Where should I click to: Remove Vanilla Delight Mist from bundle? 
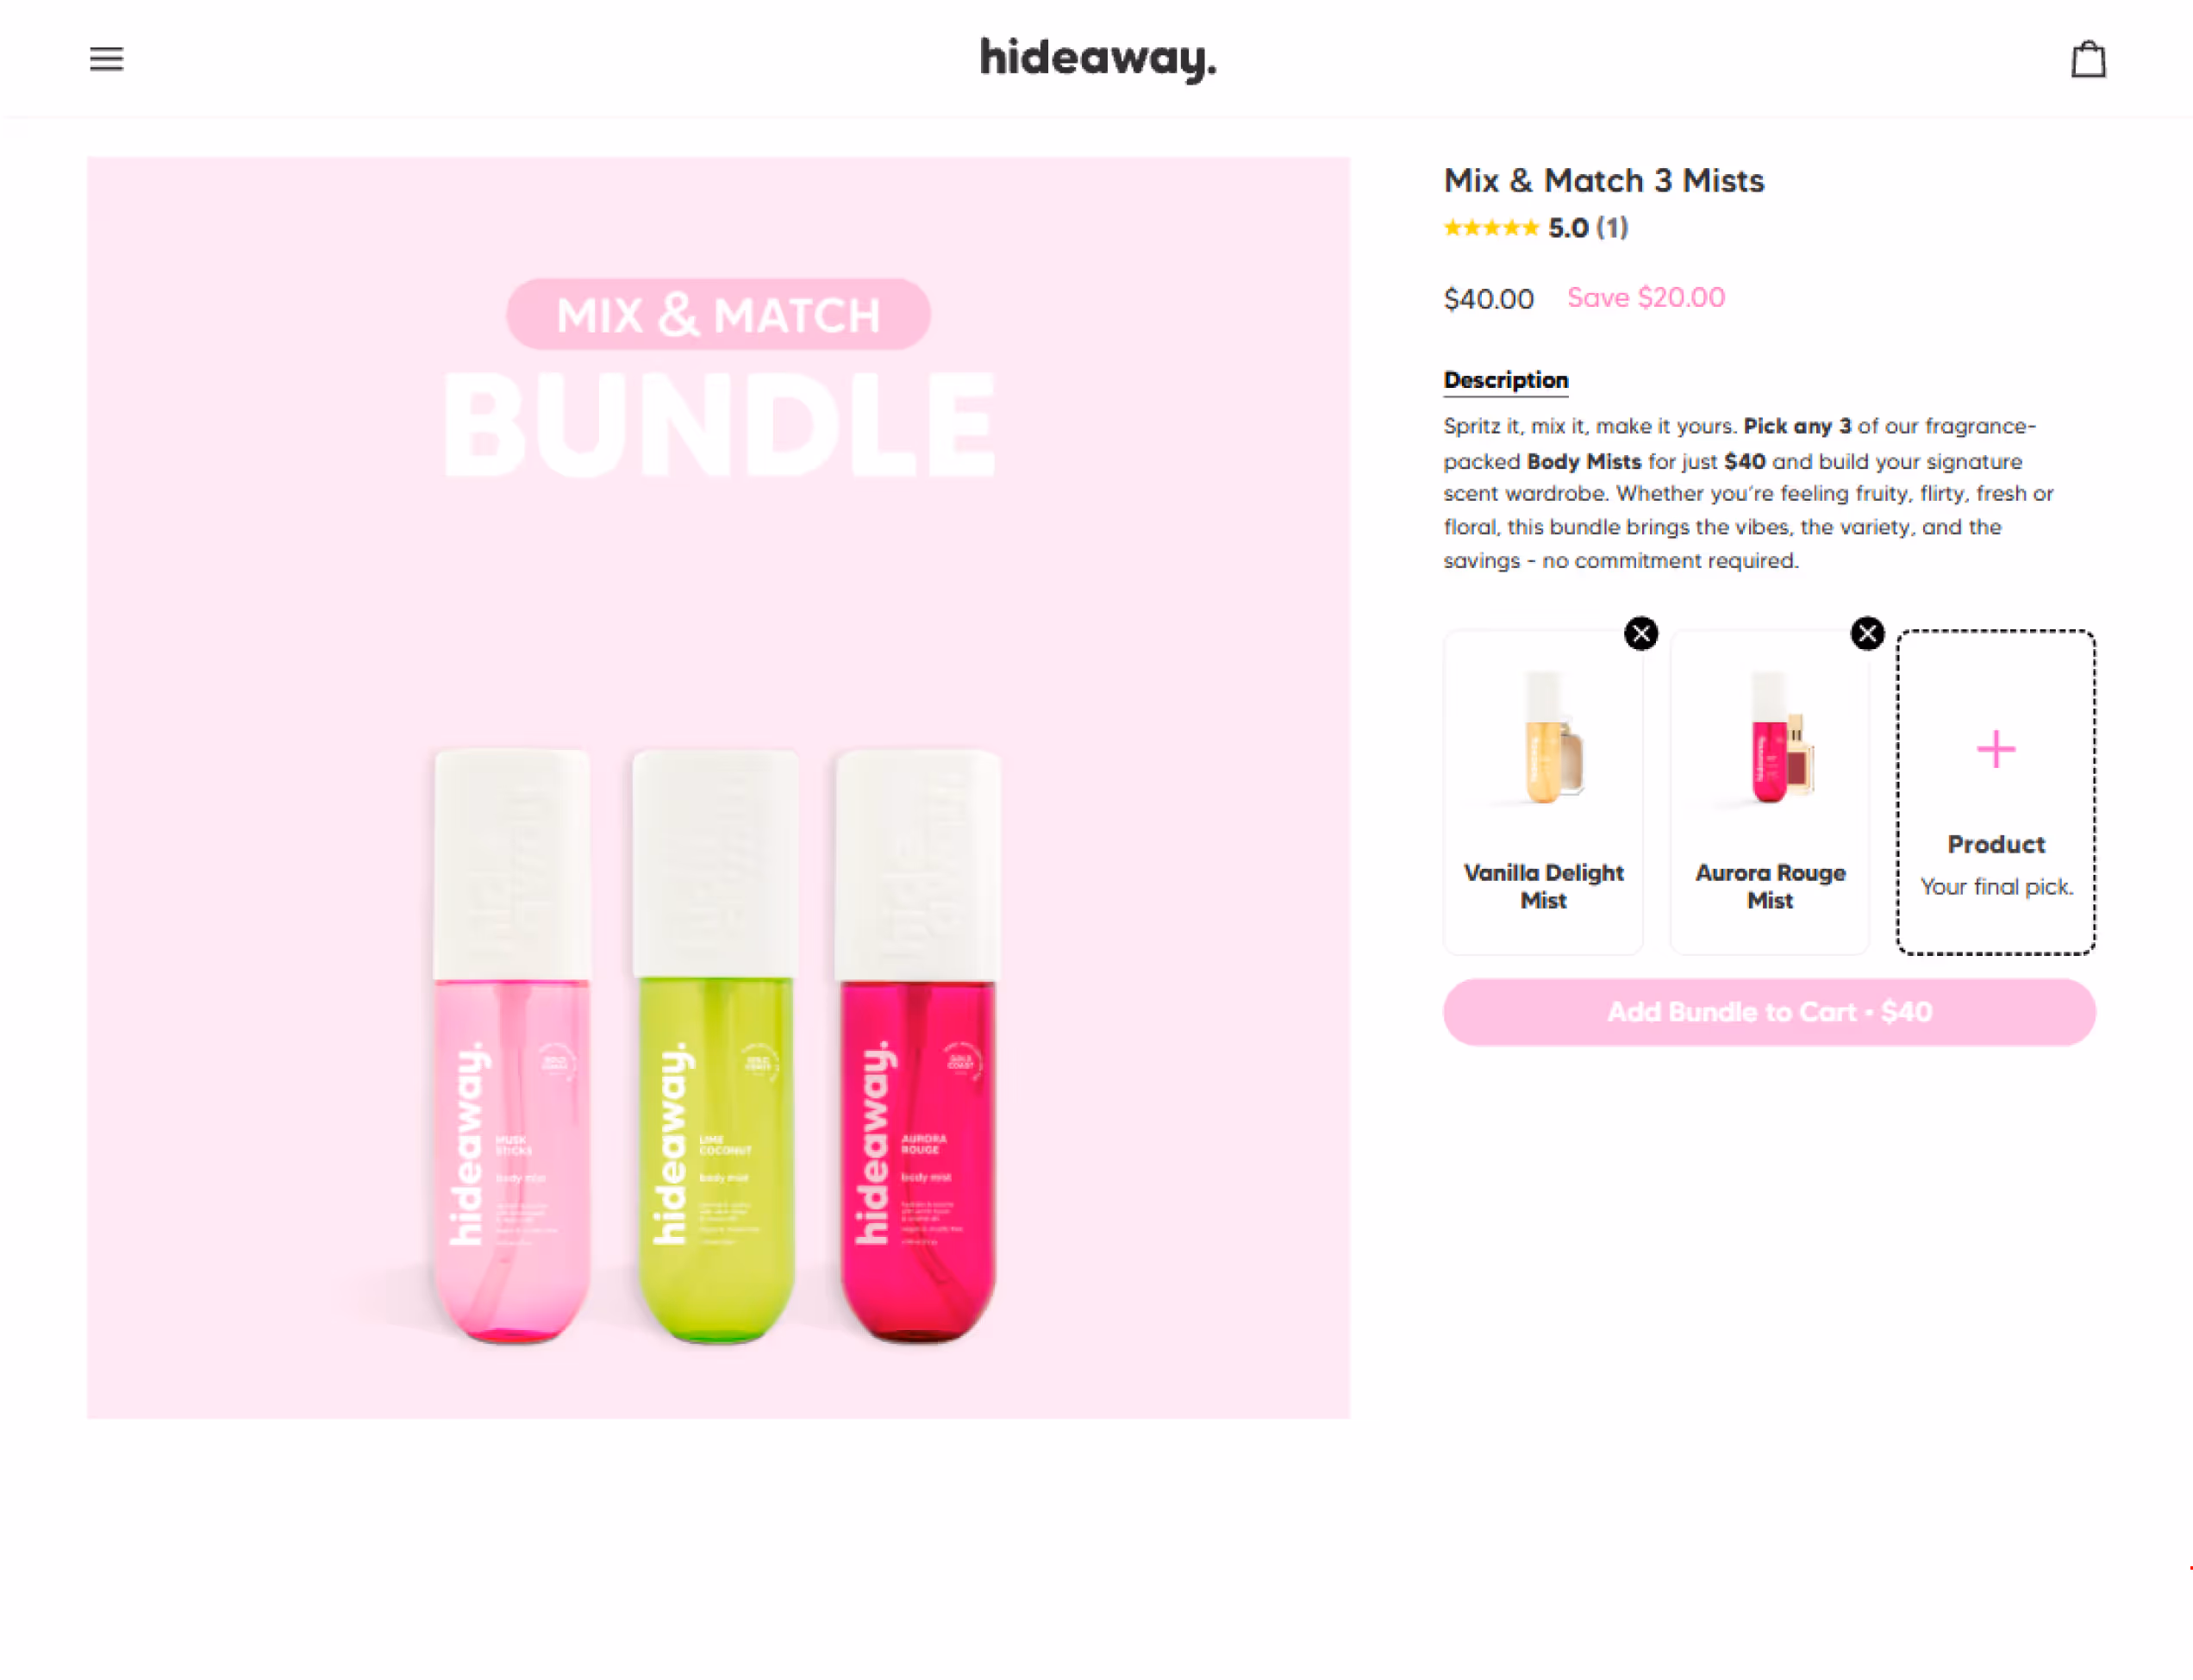(1640, 633)
